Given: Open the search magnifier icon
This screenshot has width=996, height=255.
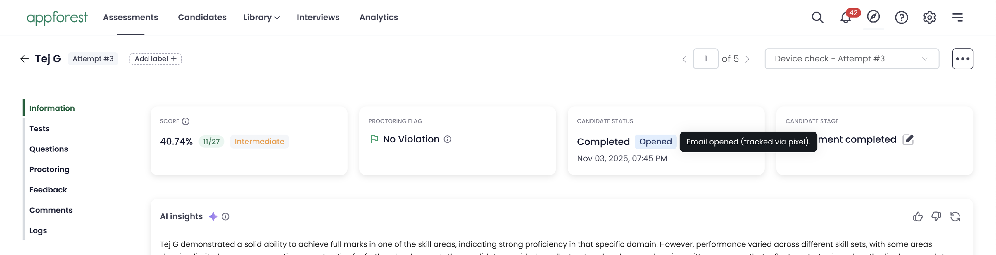Looking at the screenshot, I should click(x=817, y=17).
